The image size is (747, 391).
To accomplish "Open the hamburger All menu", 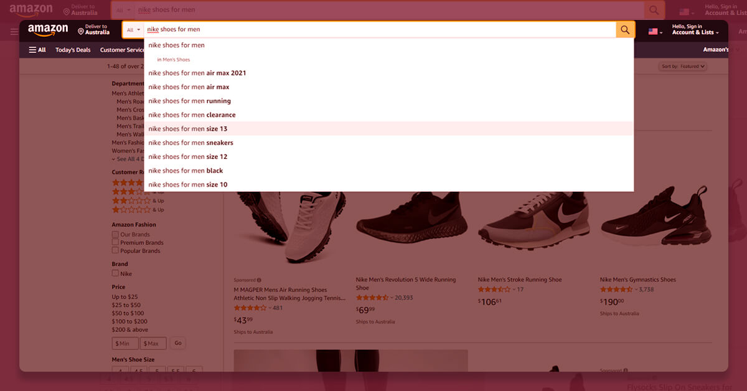I will pyautogui.click(x=37, y=50).
